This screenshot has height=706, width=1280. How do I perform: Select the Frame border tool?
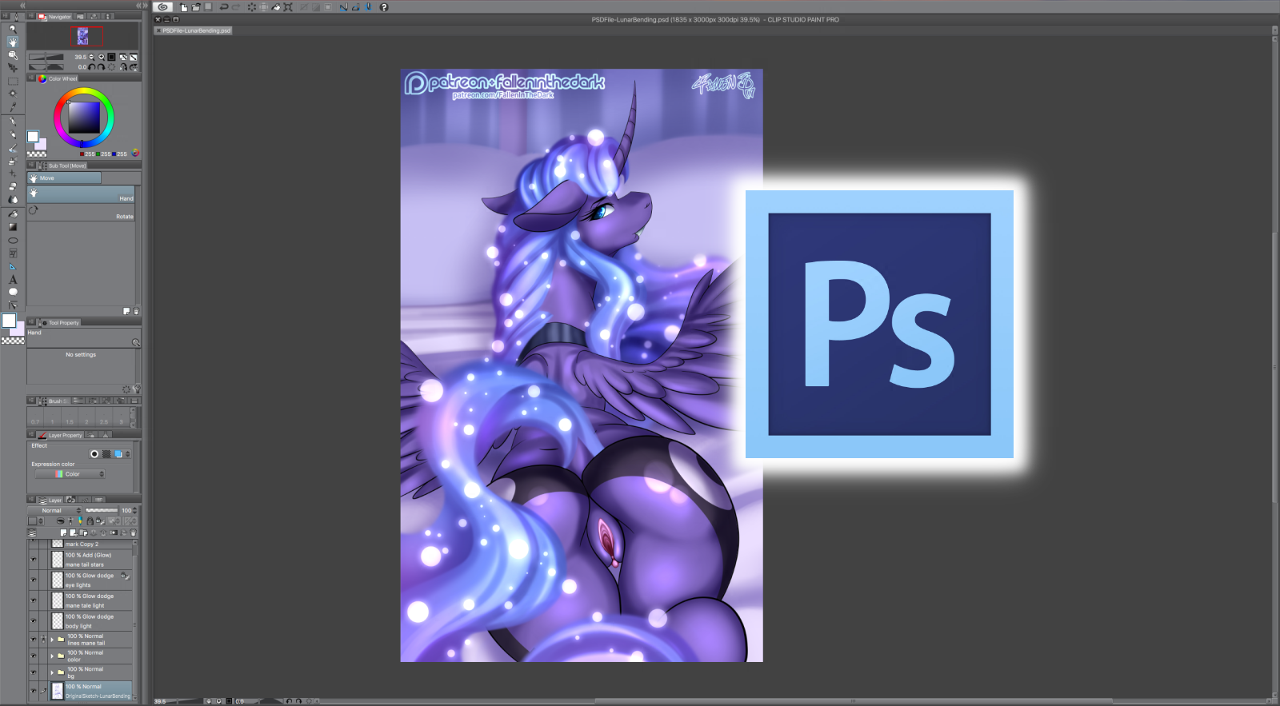point(13,253)
